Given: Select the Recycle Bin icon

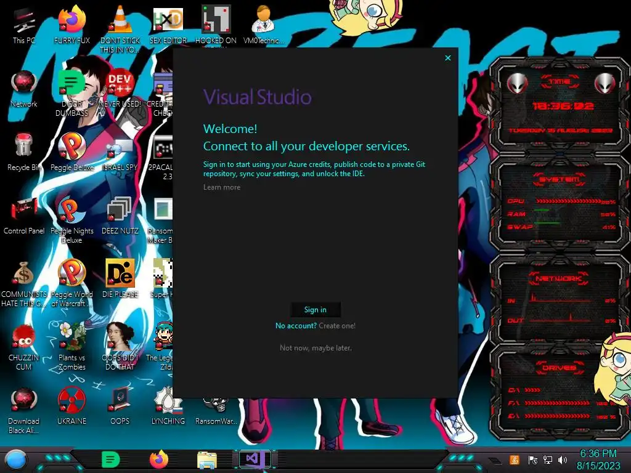Looking at the screenshot, I should [24, 152].
